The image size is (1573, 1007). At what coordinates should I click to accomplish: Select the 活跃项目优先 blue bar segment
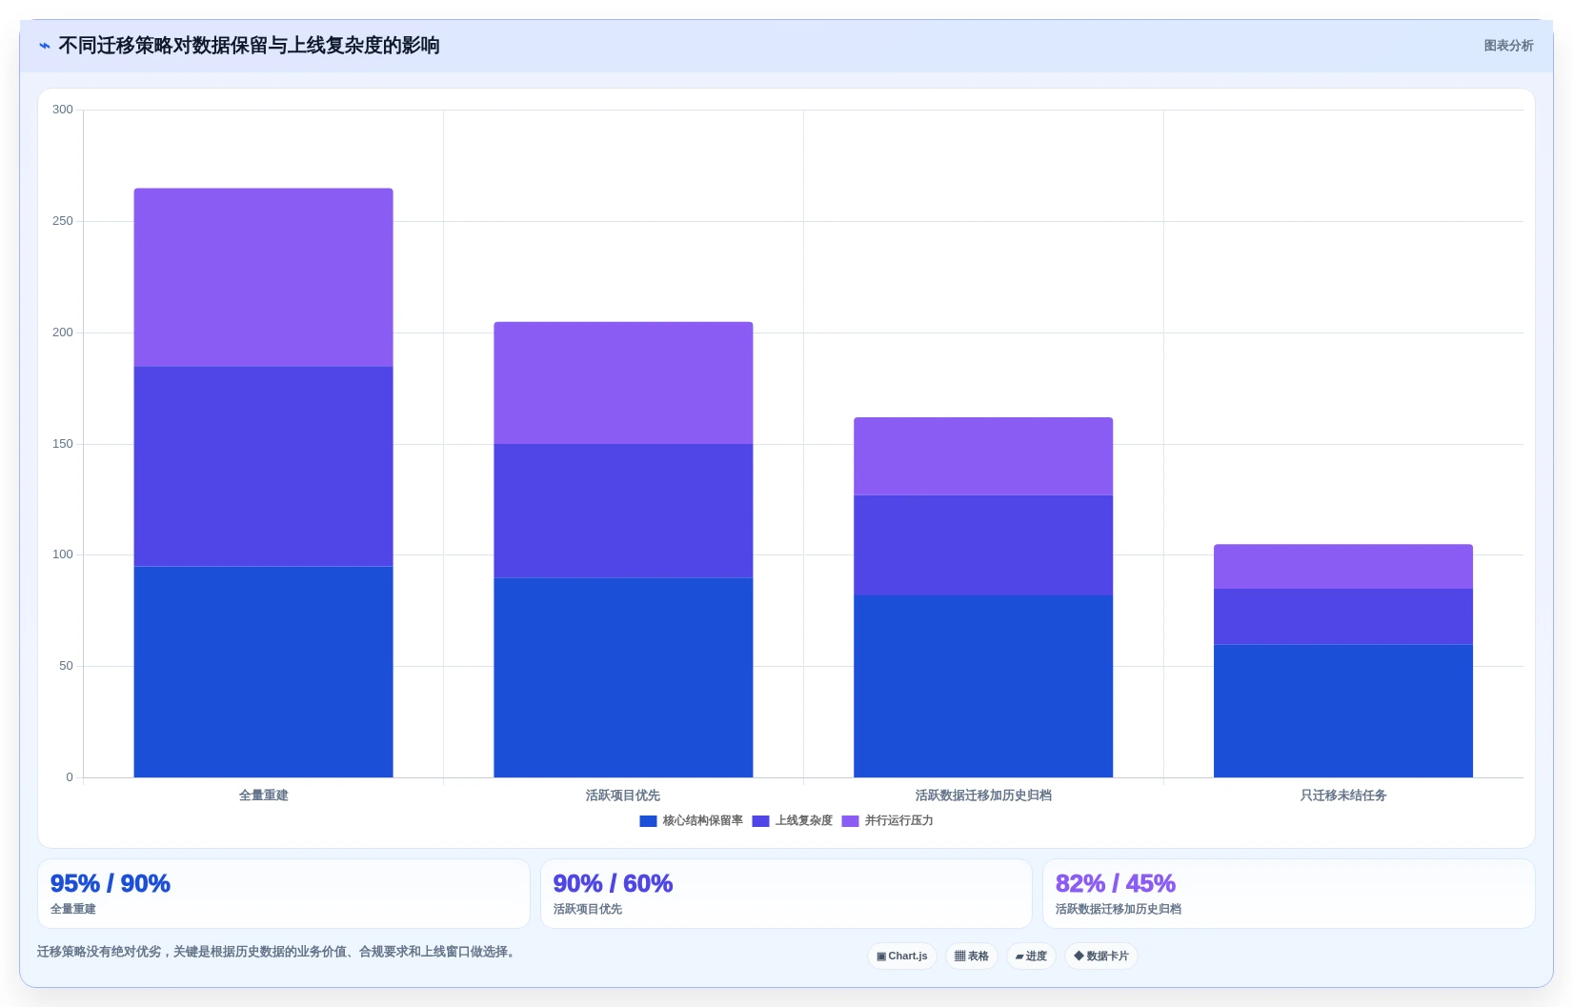tap(623, 677)
